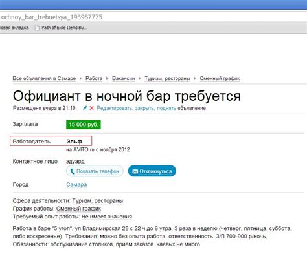Go to Работа breadcrumb link

click(x=94, y=78)
